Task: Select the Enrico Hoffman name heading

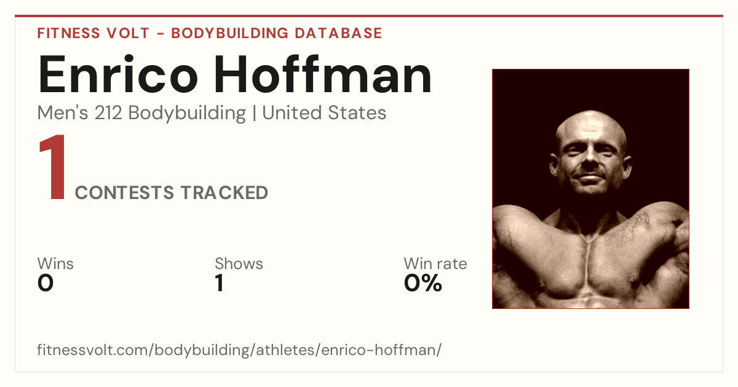Action: pos(235,74)
